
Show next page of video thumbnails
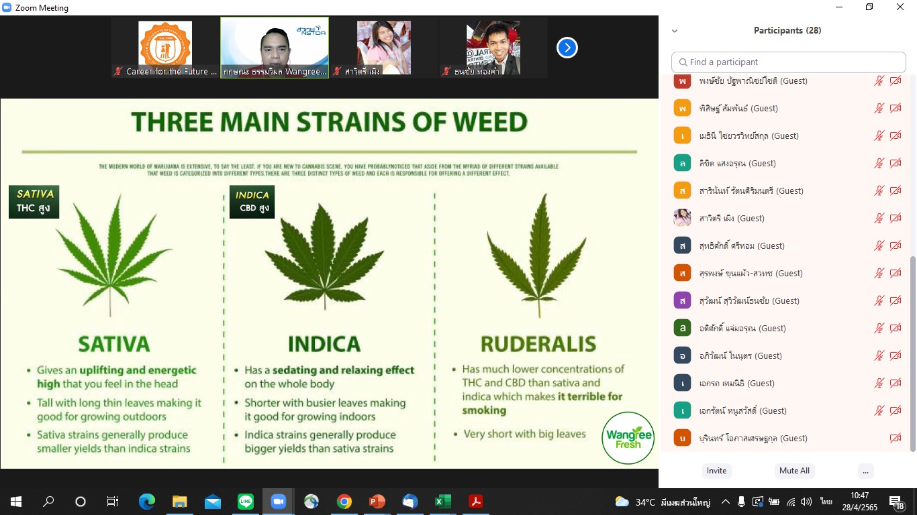point(567,48)
